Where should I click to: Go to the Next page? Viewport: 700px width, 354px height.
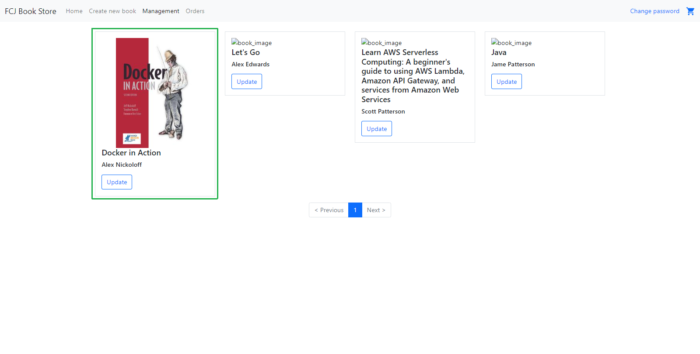[376, 210]
